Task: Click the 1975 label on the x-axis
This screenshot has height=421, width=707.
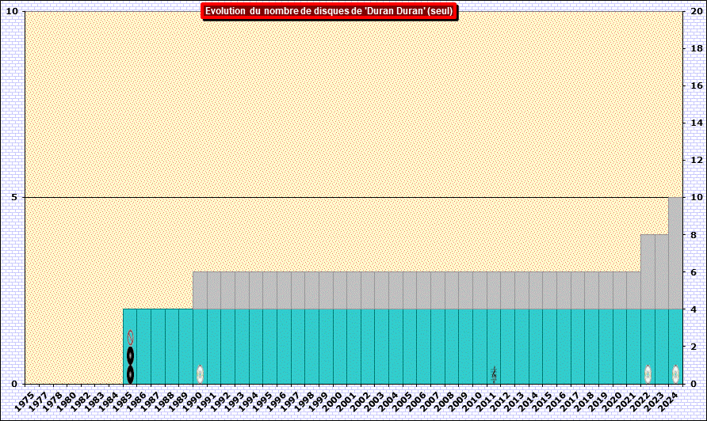Action: coord(25,398)
